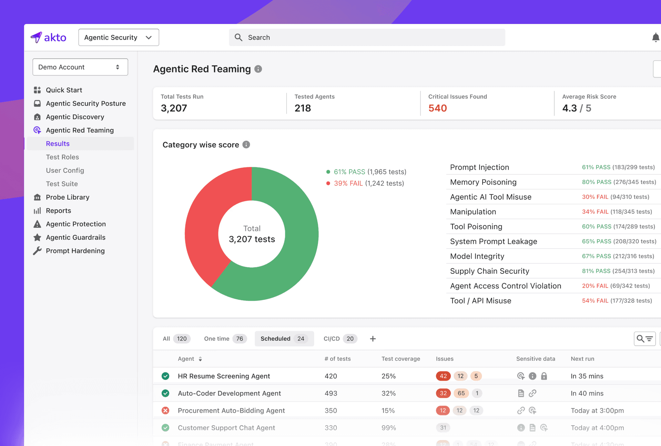661x446 pixels.
Task: Click the Search input field
Action: coord(367,37)
